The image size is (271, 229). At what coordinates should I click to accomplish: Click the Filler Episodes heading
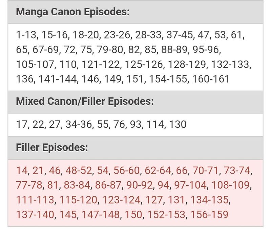(x=52, y=148)
